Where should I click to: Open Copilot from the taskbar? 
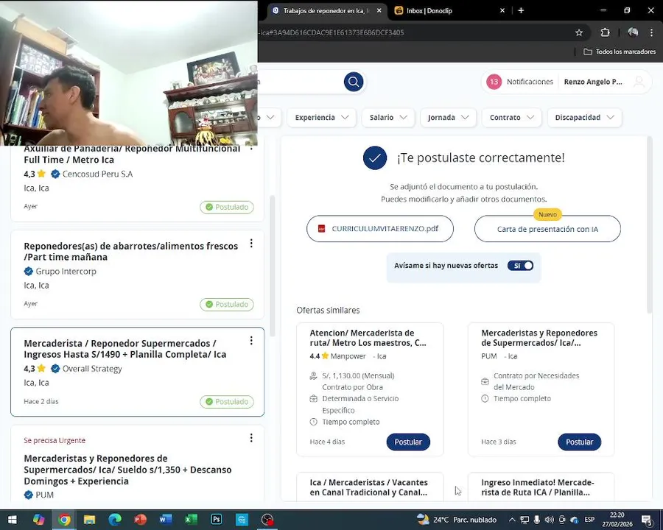pyautogui.click(x=38, y=520)
